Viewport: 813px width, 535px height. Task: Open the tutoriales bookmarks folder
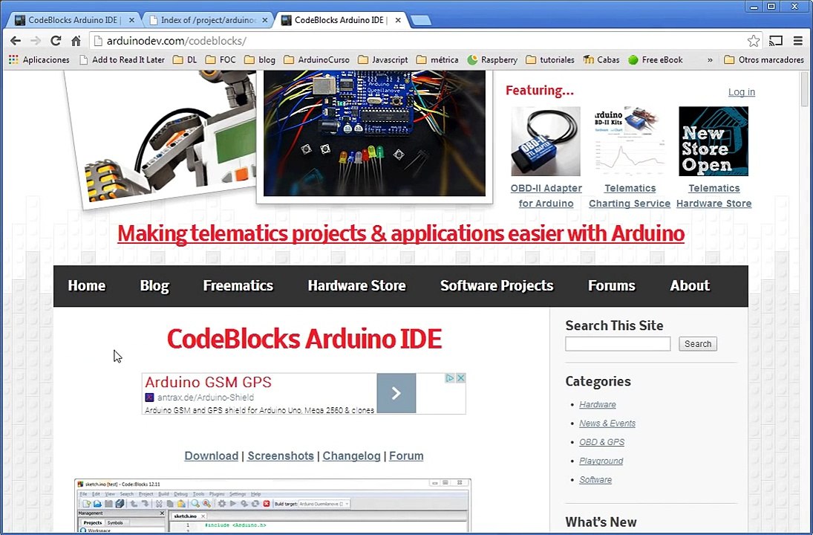coord(550,59)
